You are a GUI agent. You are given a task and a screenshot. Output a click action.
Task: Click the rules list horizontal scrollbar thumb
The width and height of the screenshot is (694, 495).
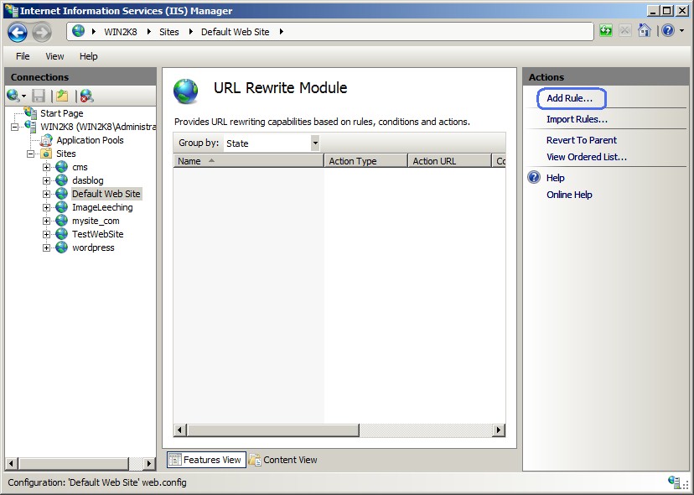[x=273, y=430]
